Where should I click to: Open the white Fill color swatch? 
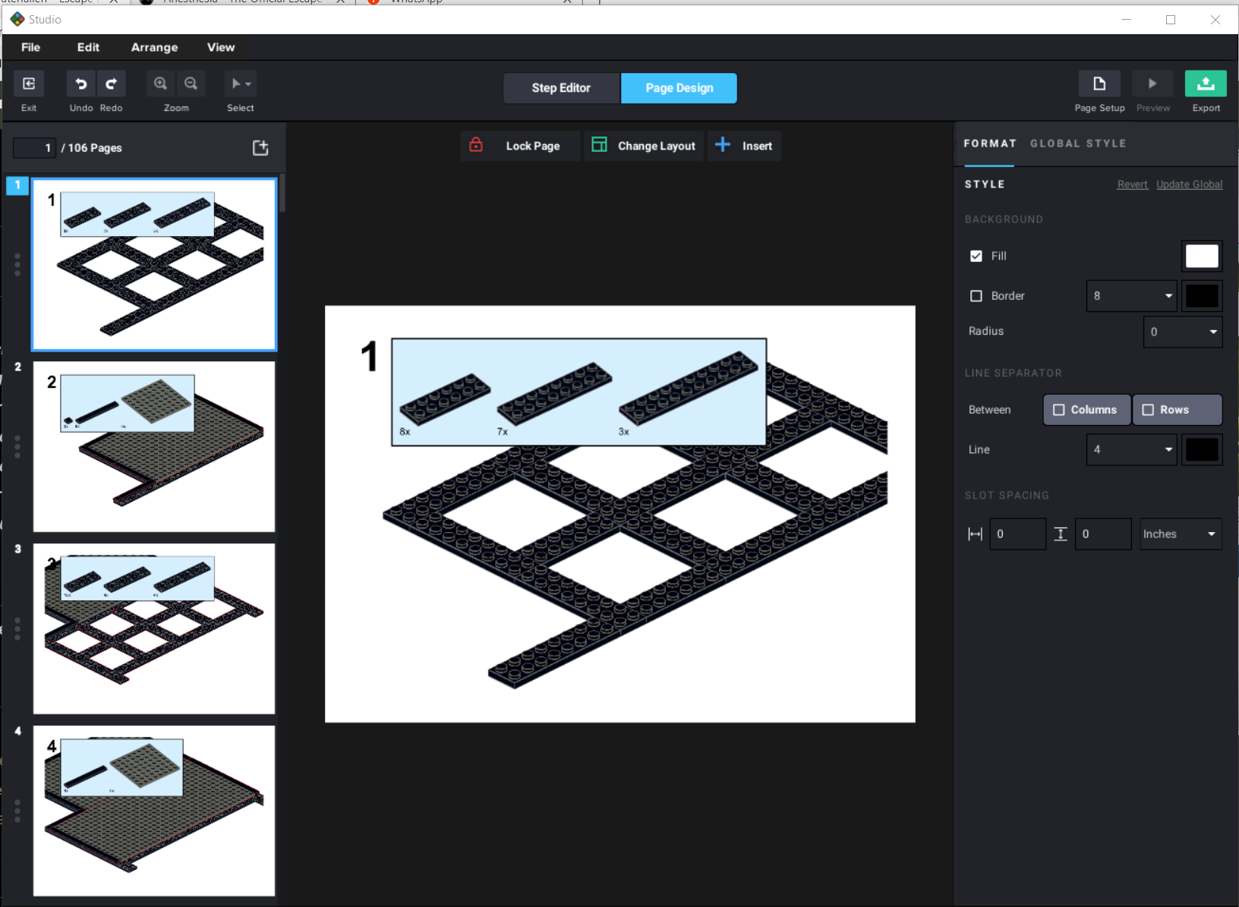(1201, 257)
